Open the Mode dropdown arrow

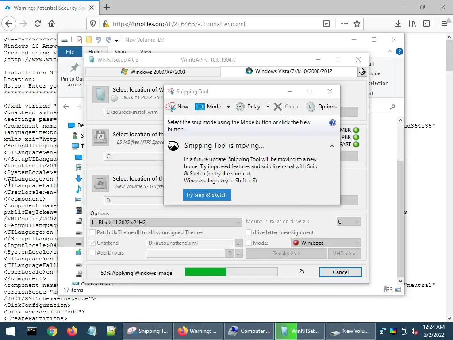[228, 107]
